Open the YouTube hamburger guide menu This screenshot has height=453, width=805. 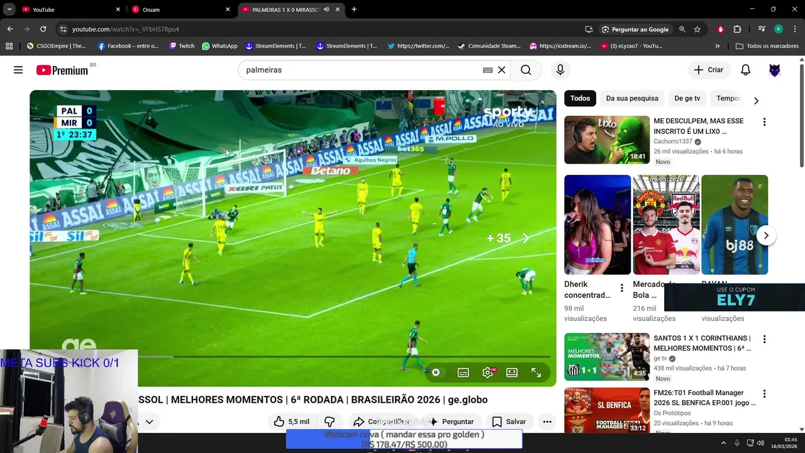(18, 70)
